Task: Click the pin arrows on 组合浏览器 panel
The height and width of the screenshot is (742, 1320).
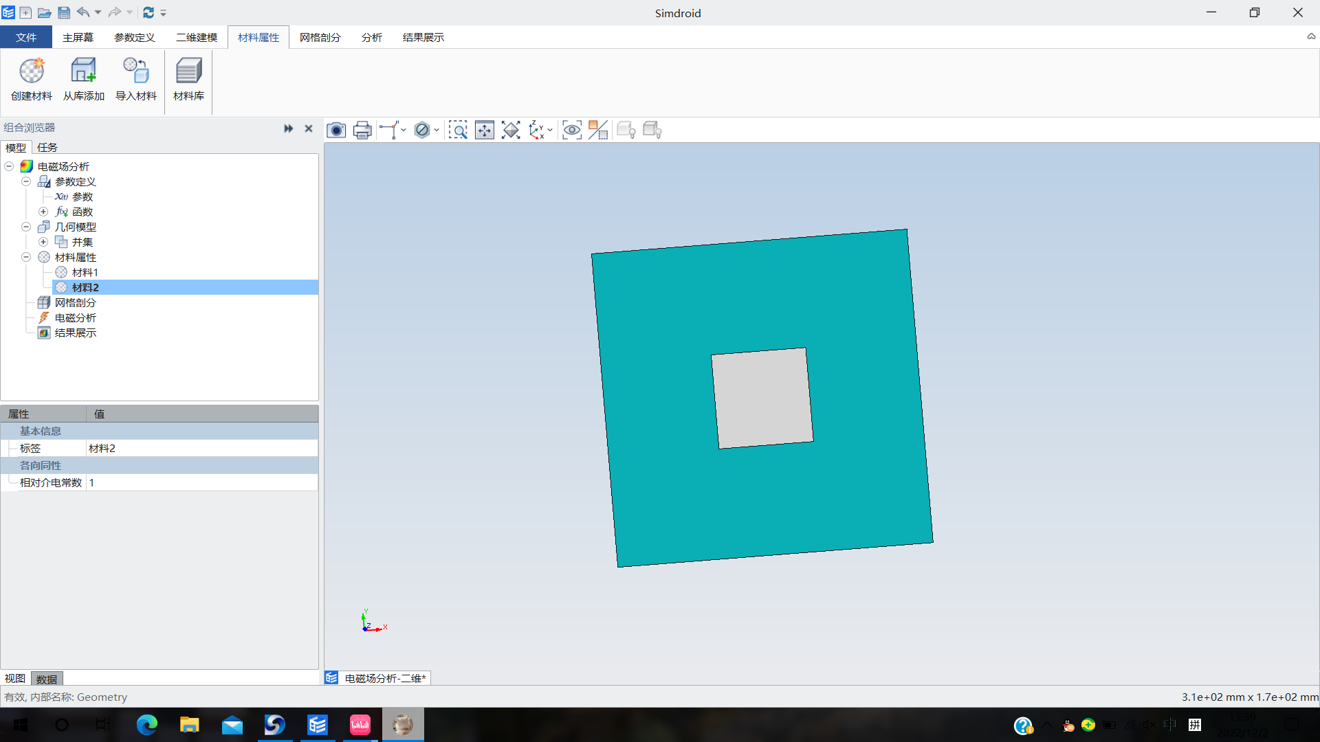Action: (x=289, y=128)
